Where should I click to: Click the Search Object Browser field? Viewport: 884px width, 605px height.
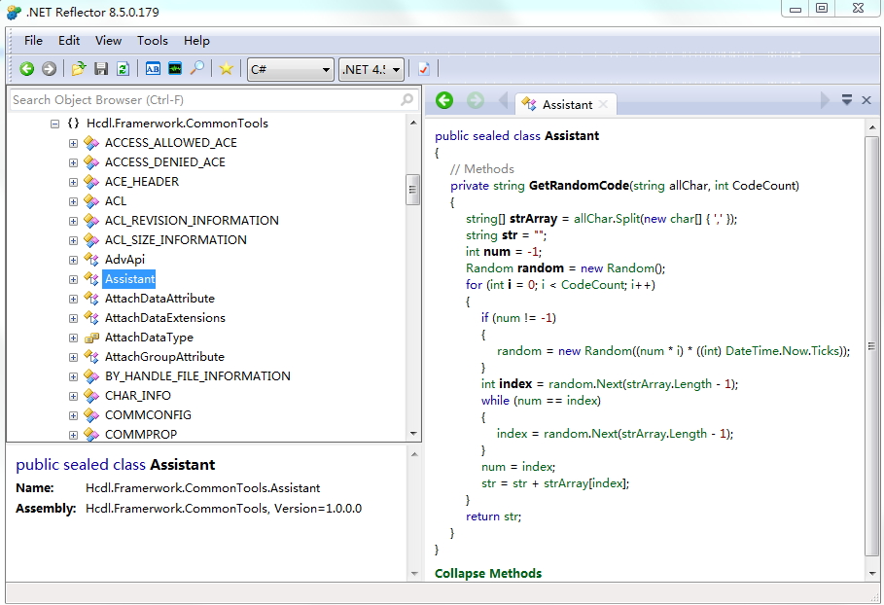click(213, 100)
